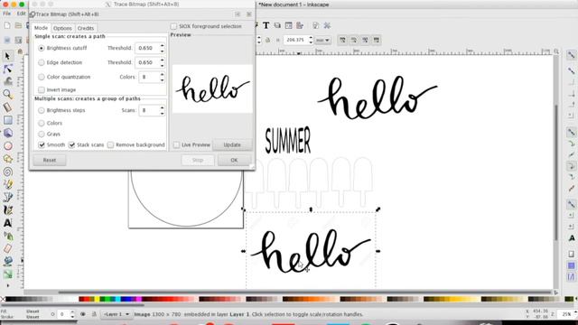Enable Live Preview checkbox
578x325 pixels.
[177, 144]
